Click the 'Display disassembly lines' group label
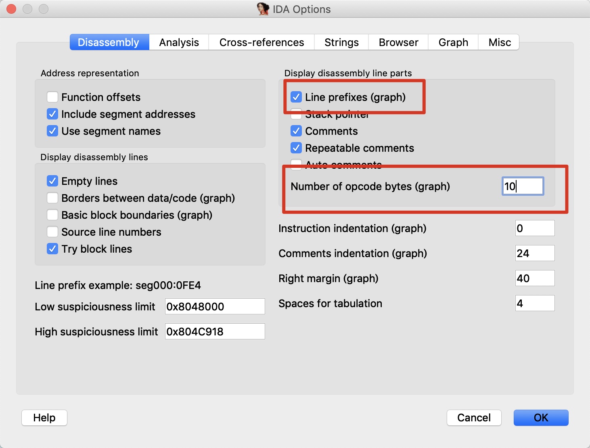 point(94,157)
